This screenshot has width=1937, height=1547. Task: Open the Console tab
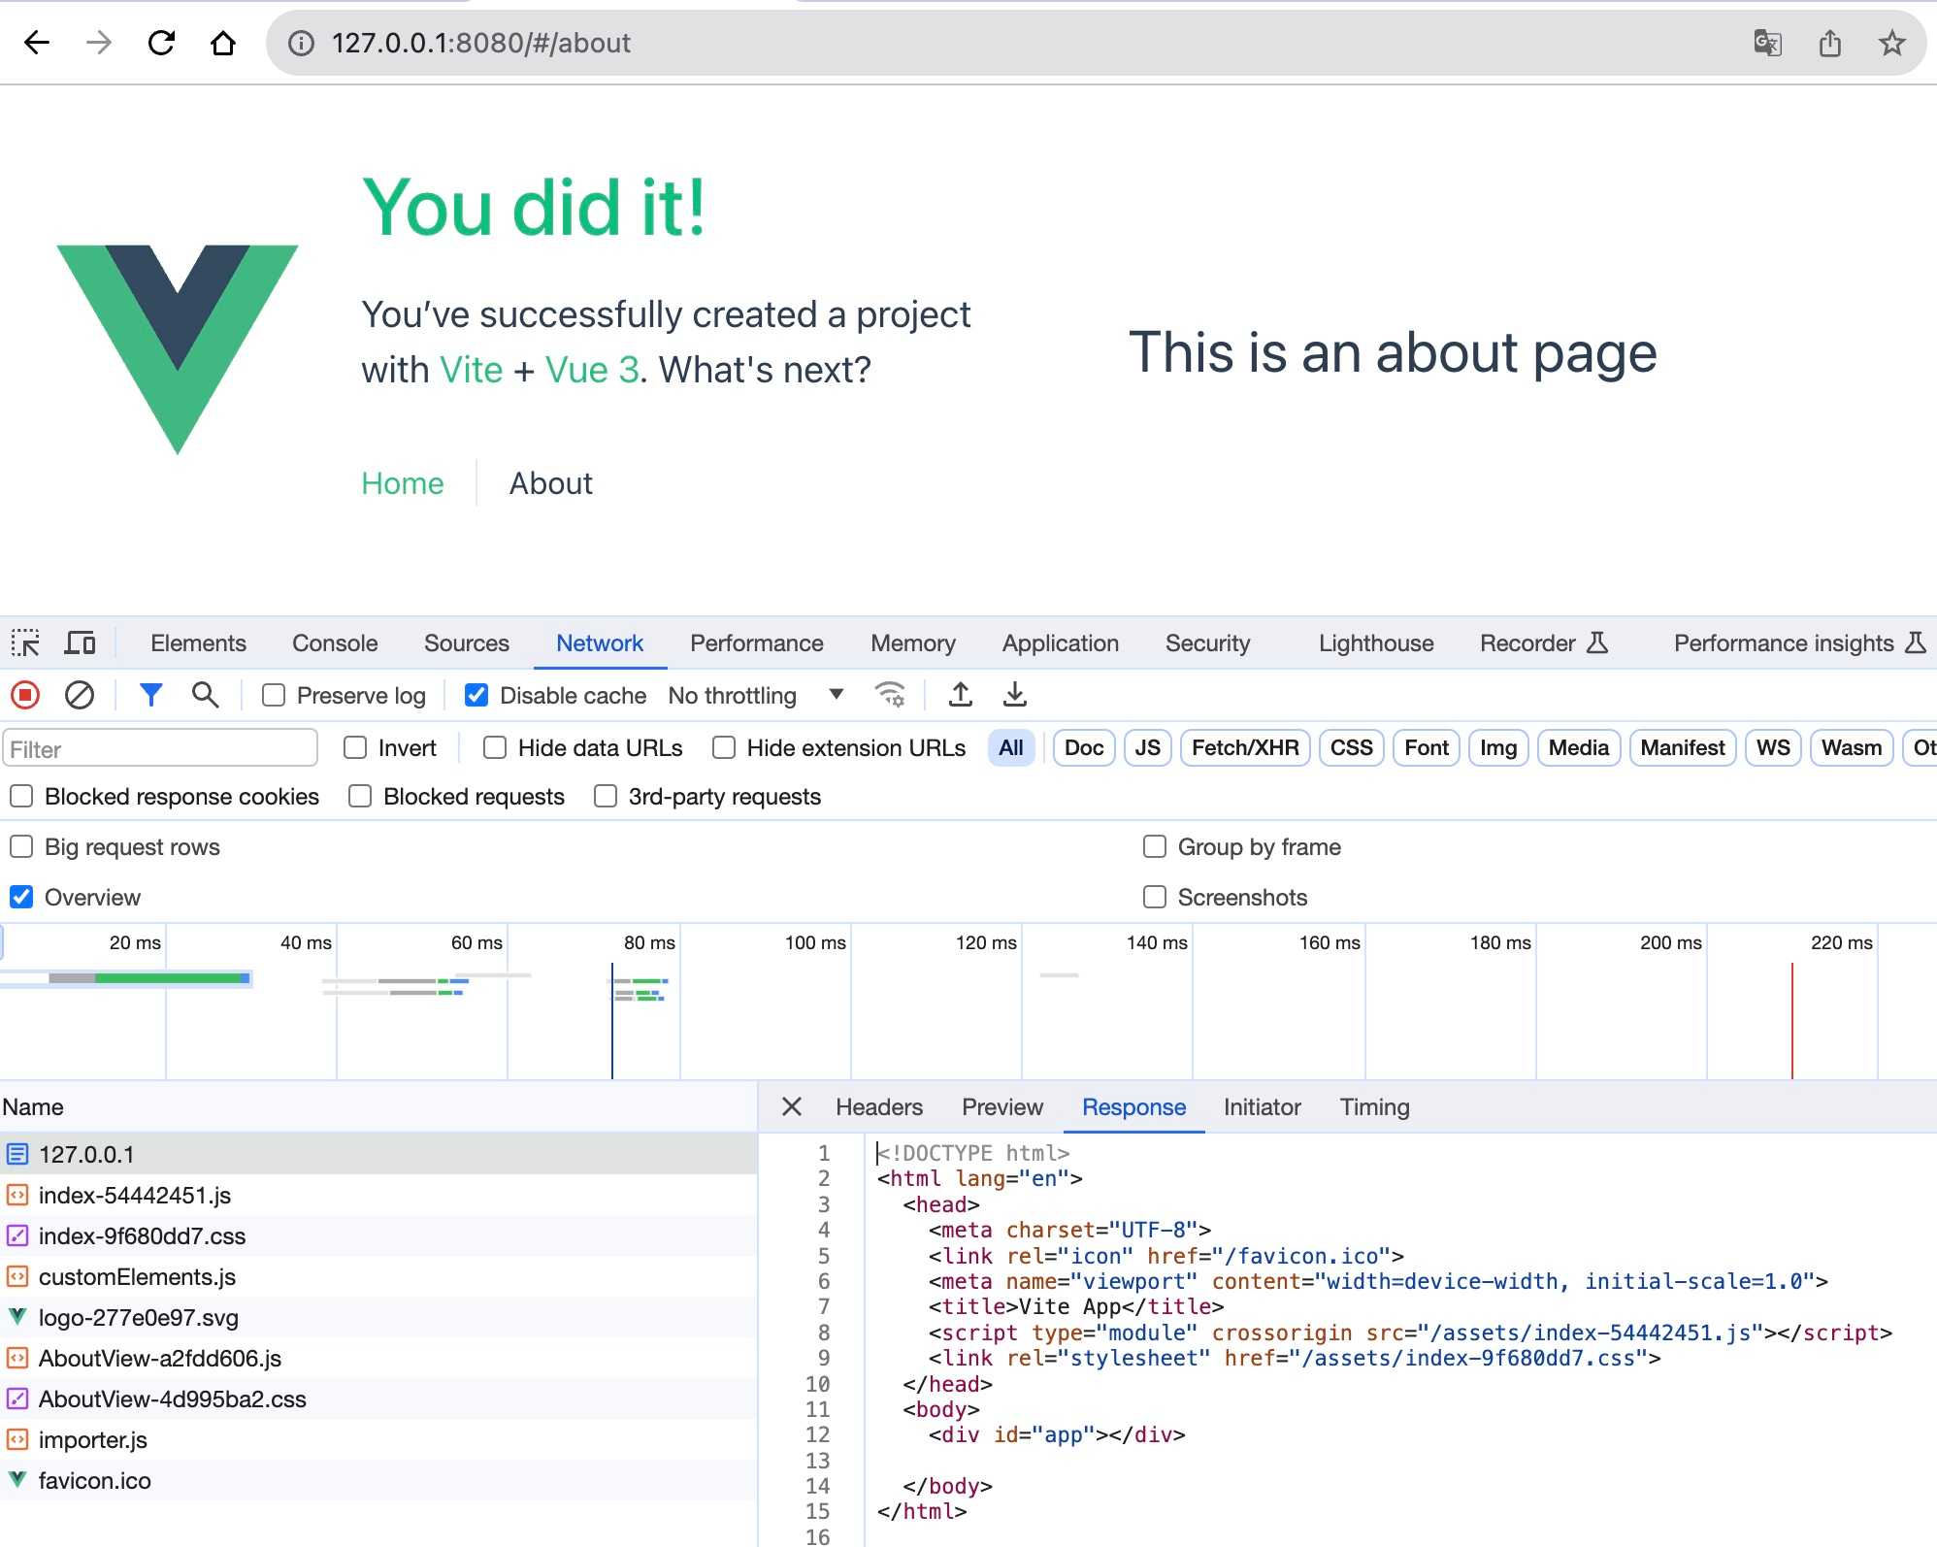click(335, 642)
